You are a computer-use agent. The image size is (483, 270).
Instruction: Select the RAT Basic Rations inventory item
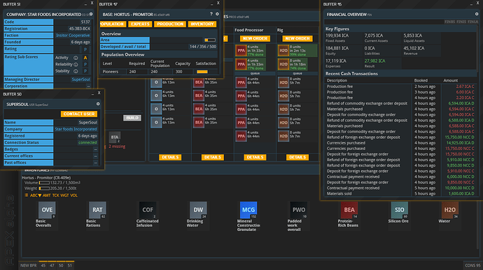point(97,210)
